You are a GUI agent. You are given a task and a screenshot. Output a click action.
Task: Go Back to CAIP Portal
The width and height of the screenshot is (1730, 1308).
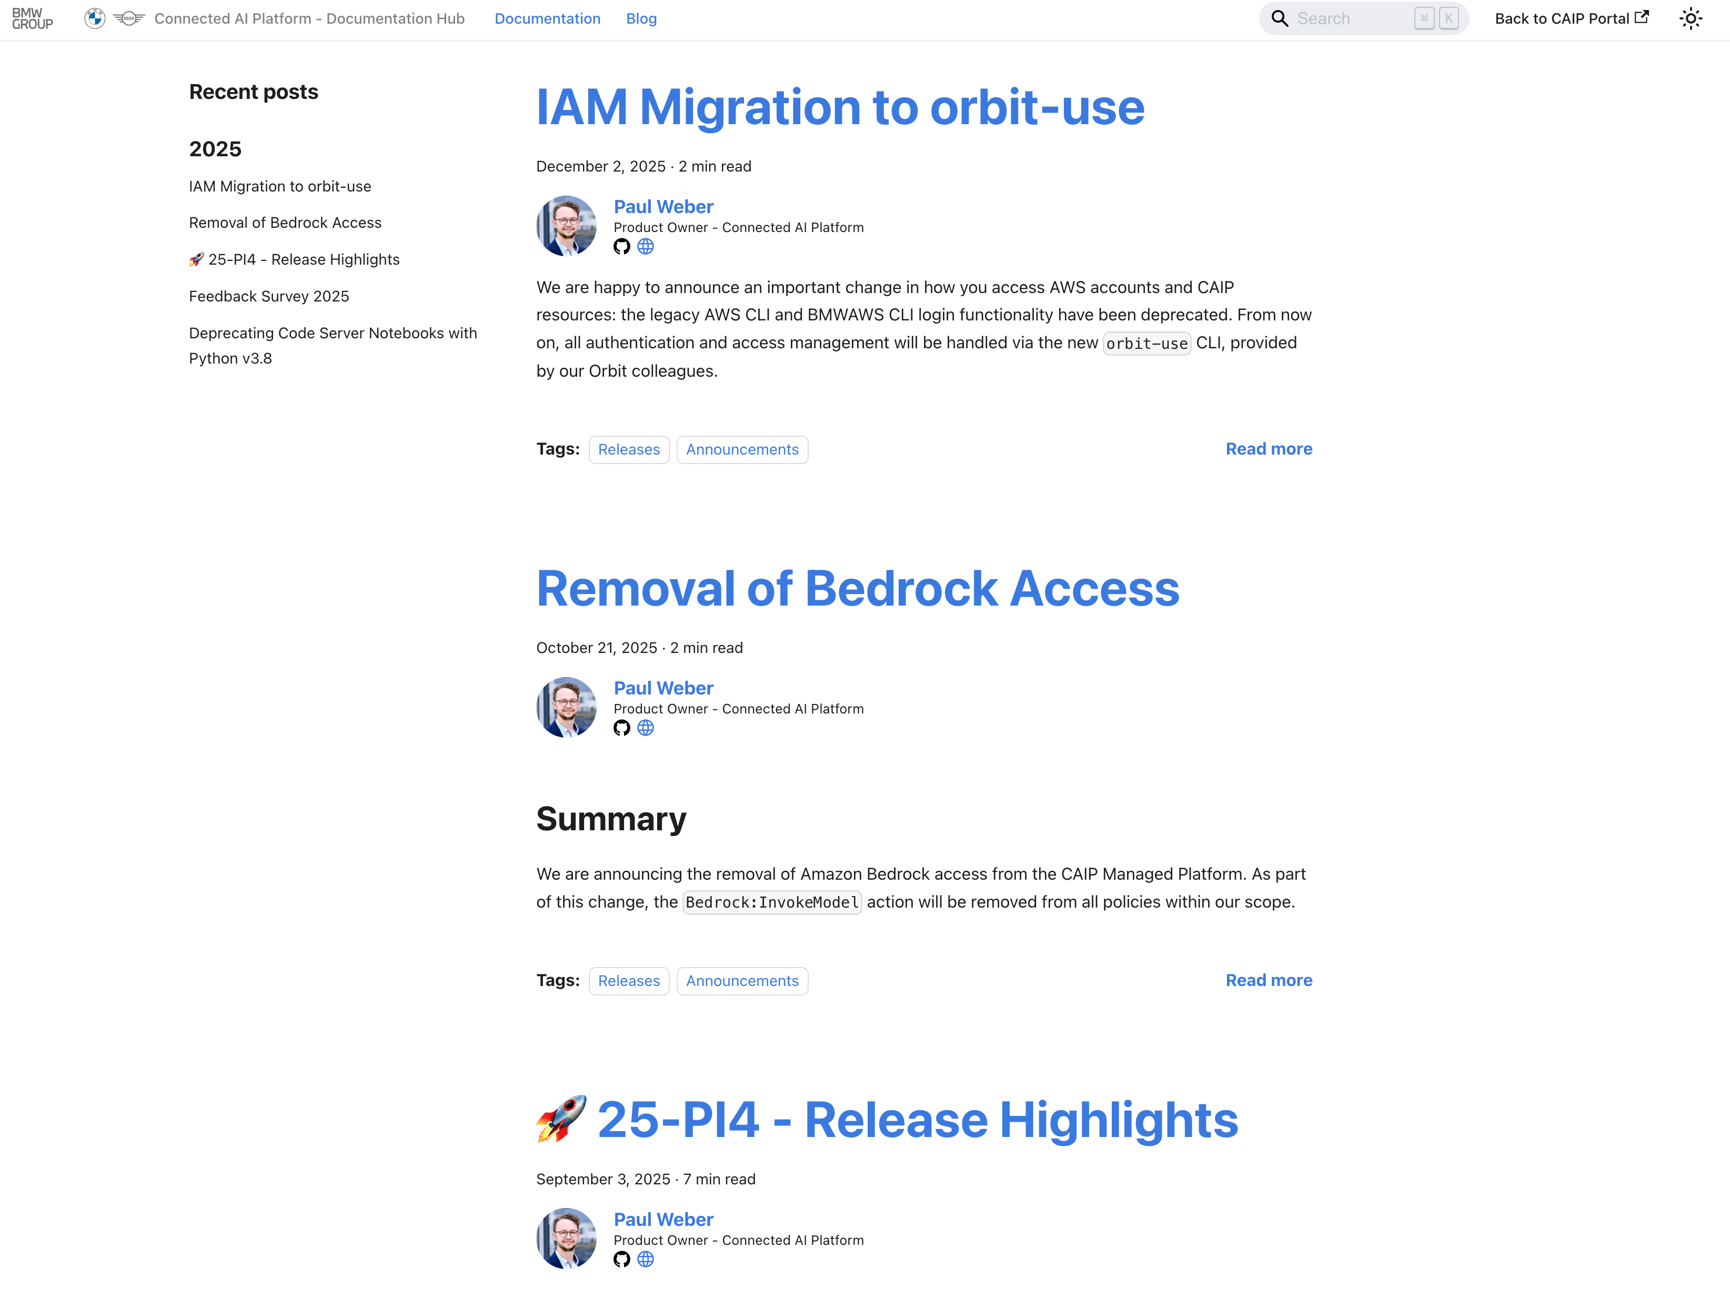pyautogui.click(x=1572, y=19)
